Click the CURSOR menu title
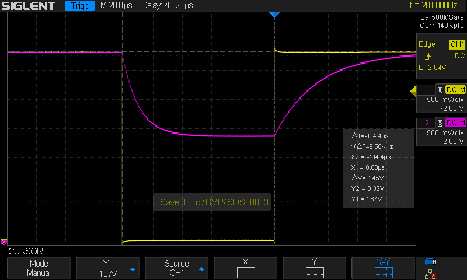Viewport: 467px width, 280px height. pyautogui.click(x=26, y=251)
